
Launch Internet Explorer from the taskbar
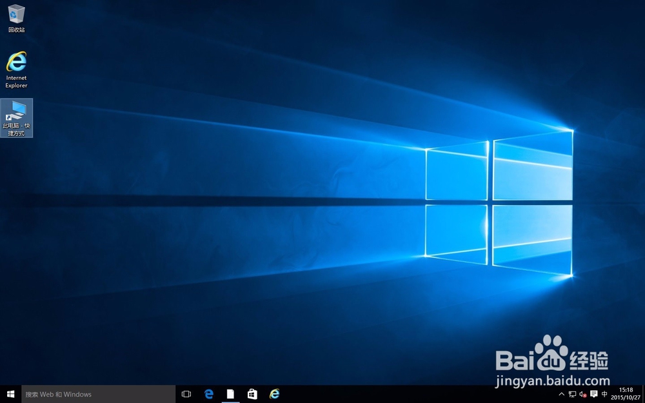274,394
